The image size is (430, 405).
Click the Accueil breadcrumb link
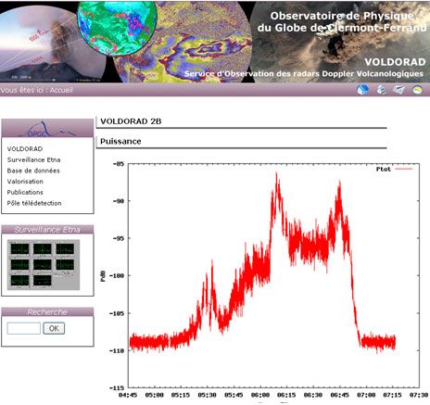(61, 90)
